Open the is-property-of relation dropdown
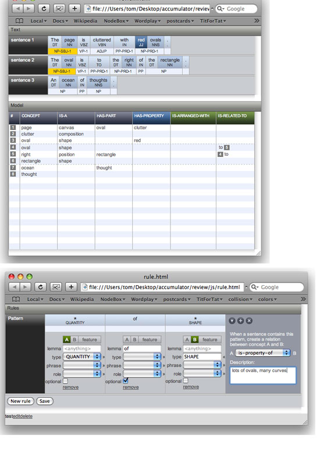Viewport: 320px width, 449px height. coord(263,353)
